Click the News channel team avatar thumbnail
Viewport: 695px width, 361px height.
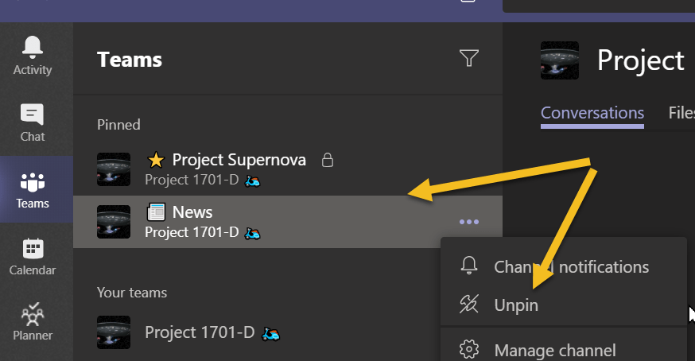click(114, 222)
